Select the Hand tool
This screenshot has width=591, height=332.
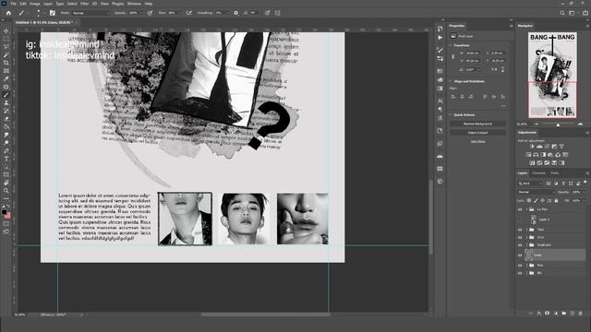point(6,183)
